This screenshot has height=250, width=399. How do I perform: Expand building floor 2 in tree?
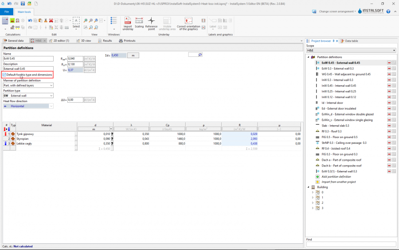click(313, 202)
